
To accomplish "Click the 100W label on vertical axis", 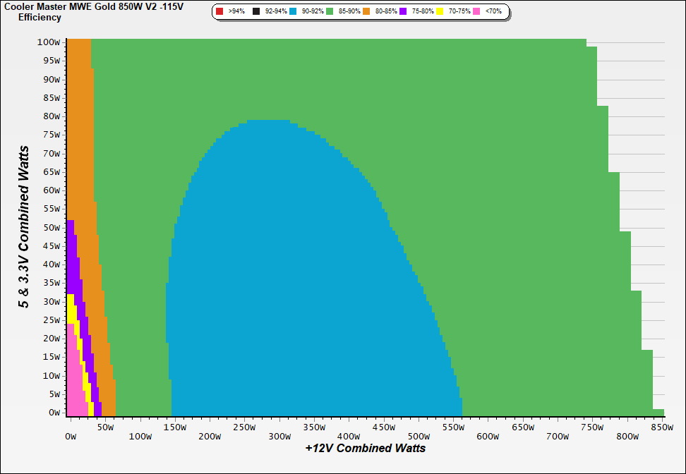I will click(x=49, y=42).
